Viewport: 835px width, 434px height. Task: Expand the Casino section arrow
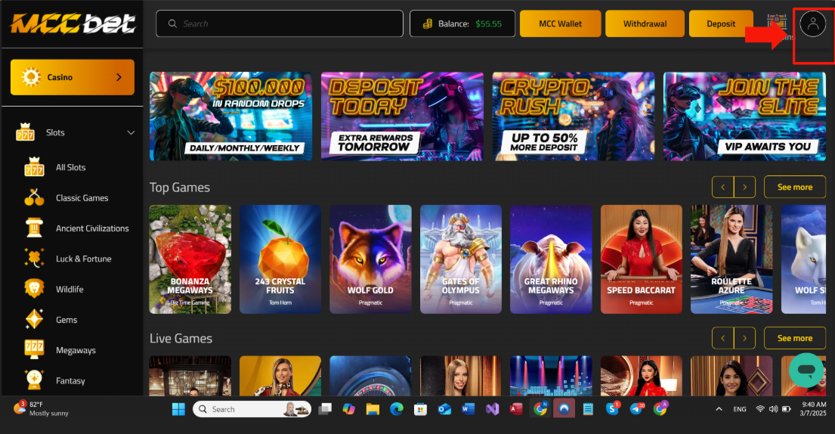pyautogui.click(x=119, y=77)
